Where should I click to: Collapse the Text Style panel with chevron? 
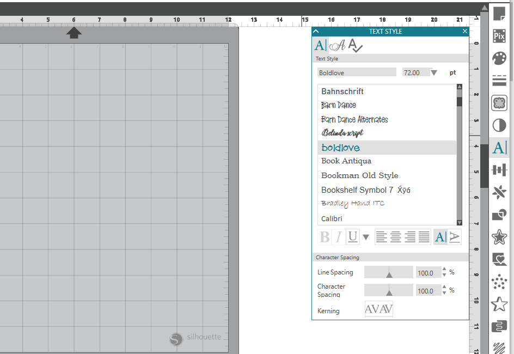316,31
